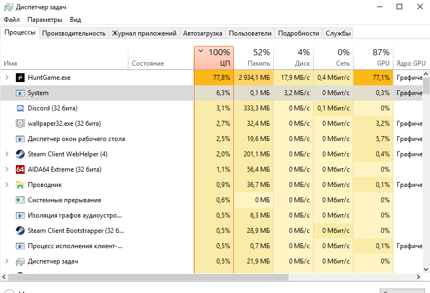430x293 pixels.
Task: Select the Процессы tab
Action: point(20,32)
